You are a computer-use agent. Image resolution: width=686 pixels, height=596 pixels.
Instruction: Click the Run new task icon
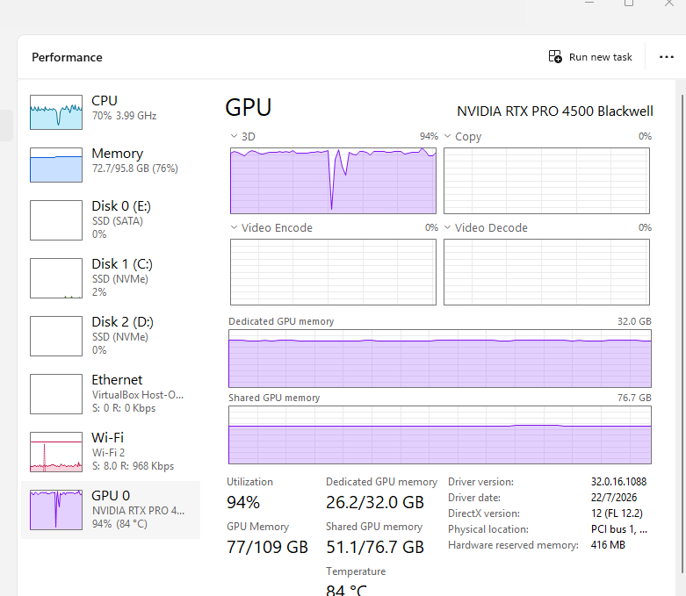tap(555, 57)
